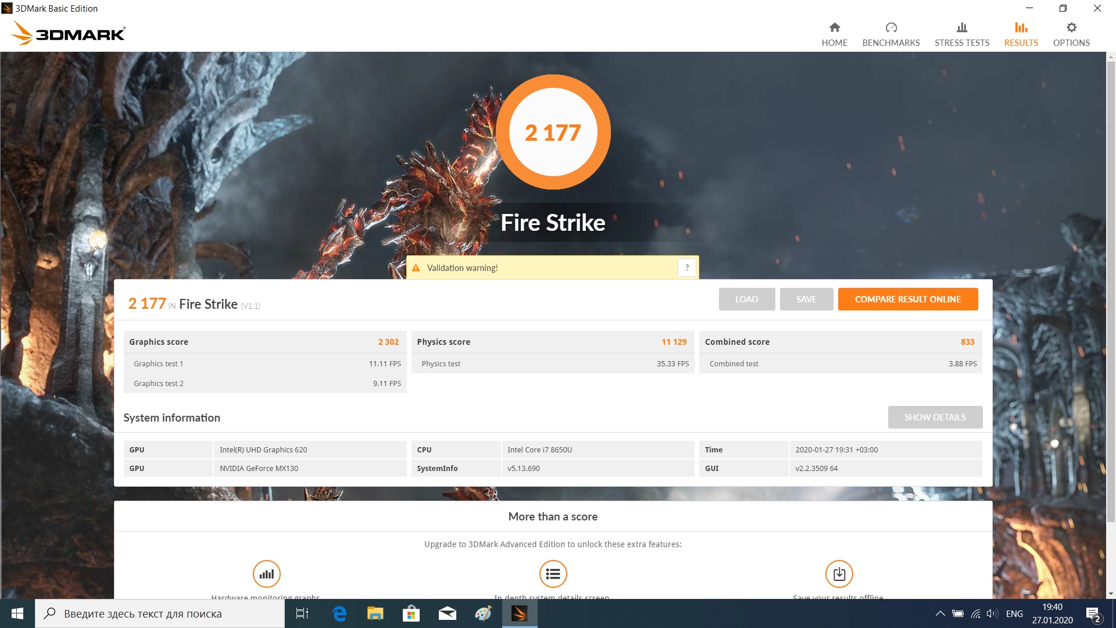The image size is (1116, 628).
Task: Click Intel(R) UHD Graphics 620 cell
Action: (x=310, y=449)
